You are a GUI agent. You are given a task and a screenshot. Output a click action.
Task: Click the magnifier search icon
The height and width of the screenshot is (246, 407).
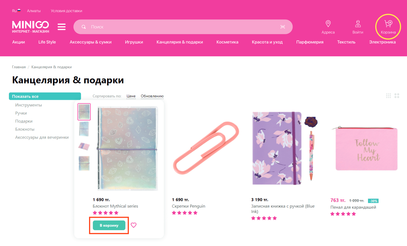[x=84, y=27]
